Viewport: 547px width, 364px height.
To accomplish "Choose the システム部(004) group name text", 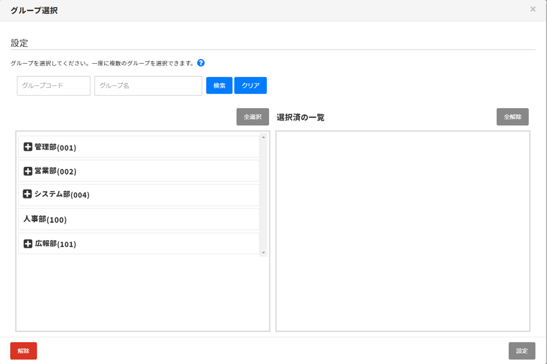I will (62, 195).
